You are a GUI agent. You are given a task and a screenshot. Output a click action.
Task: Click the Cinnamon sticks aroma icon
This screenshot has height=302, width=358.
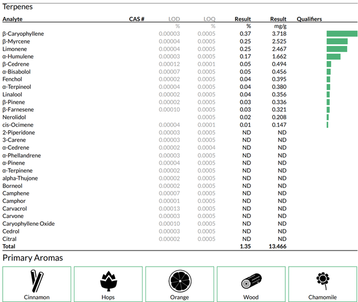(37, 281)
